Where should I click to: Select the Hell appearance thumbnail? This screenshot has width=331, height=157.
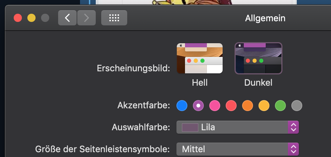200,58
